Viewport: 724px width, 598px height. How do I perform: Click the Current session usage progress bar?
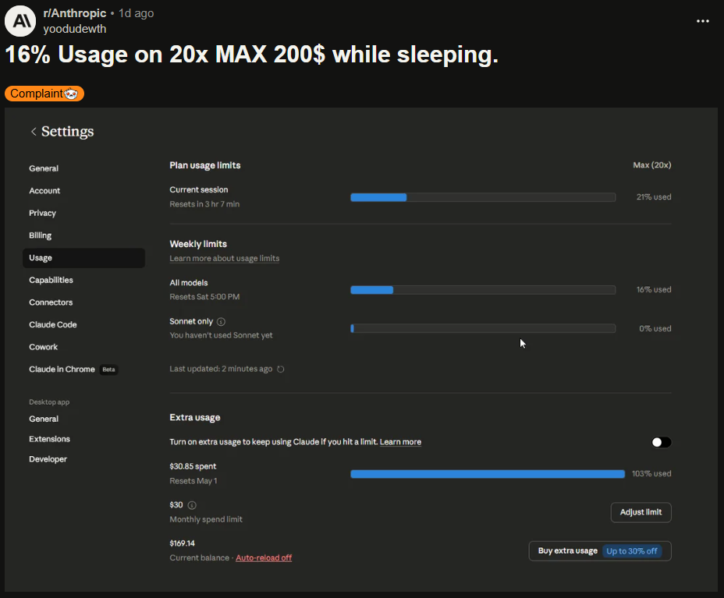[x=482, y=197]
